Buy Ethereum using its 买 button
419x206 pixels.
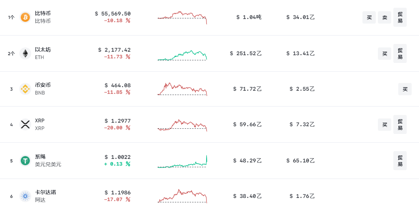[384, 53]
